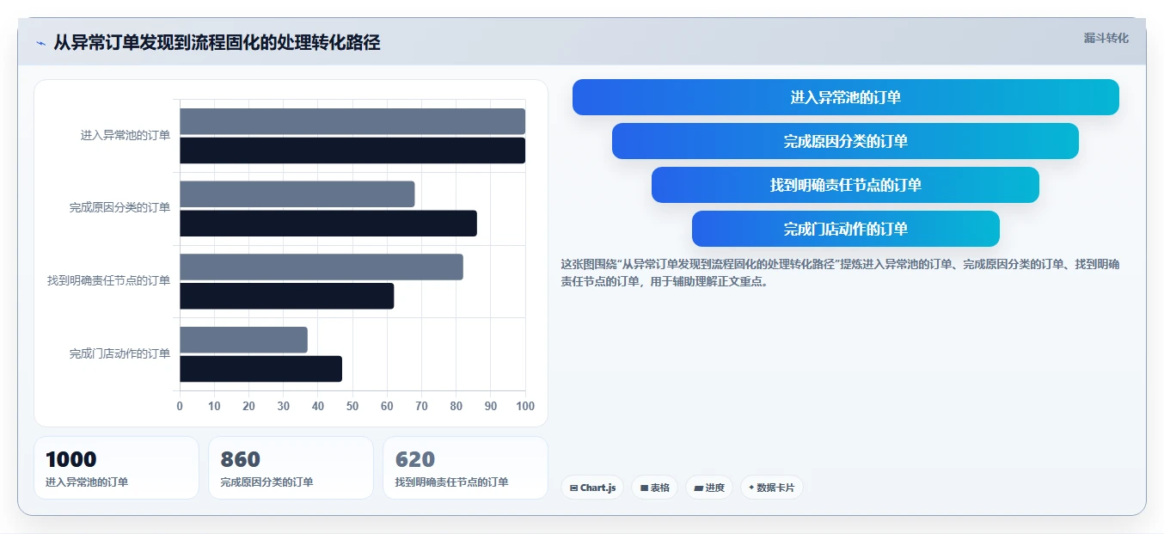
Task: Click the label under the 620 stat value
Action: (451, 482)
